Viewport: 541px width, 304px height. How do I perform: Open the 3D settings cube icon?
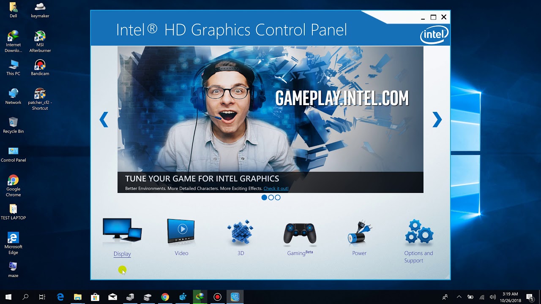[240, 232]
